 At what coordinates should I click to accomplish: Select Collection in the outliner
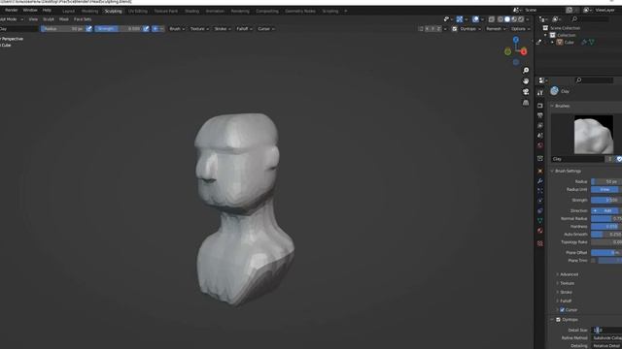coord(566,35)
